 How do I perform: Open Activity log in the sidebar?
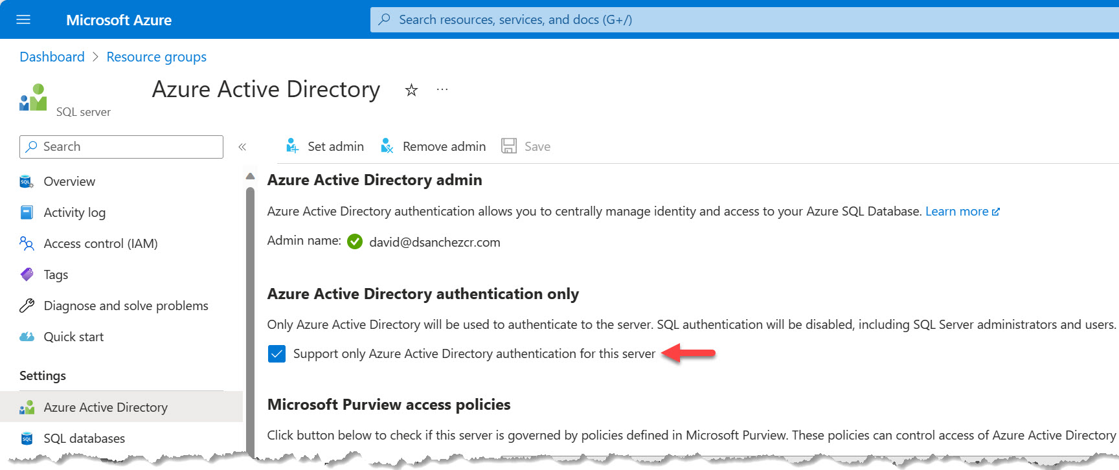click(x=74, y=212)
